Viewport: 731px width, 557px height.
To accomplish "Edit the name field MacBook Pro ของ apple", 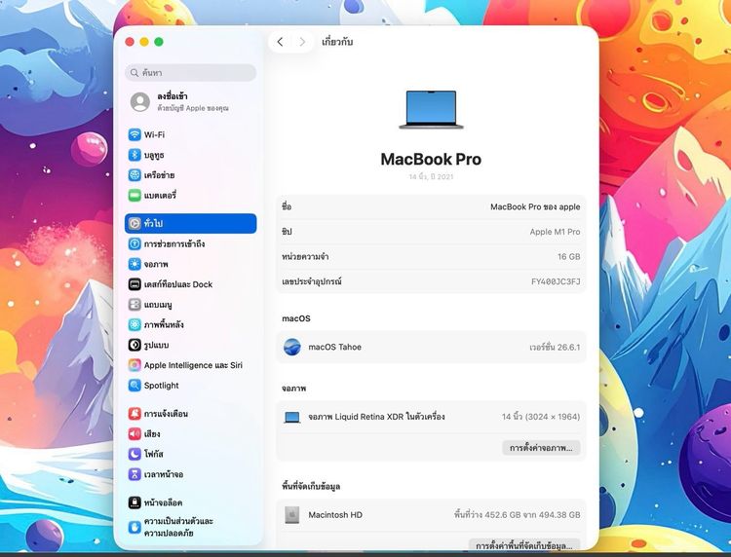I will [535, 206].
